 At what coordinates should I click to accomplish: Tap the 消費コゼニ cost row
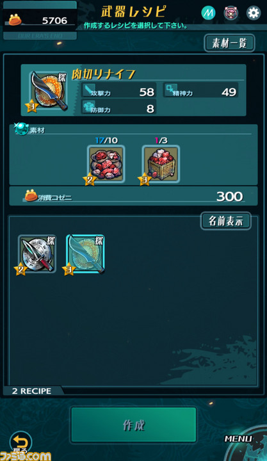(x=133, y=196)
